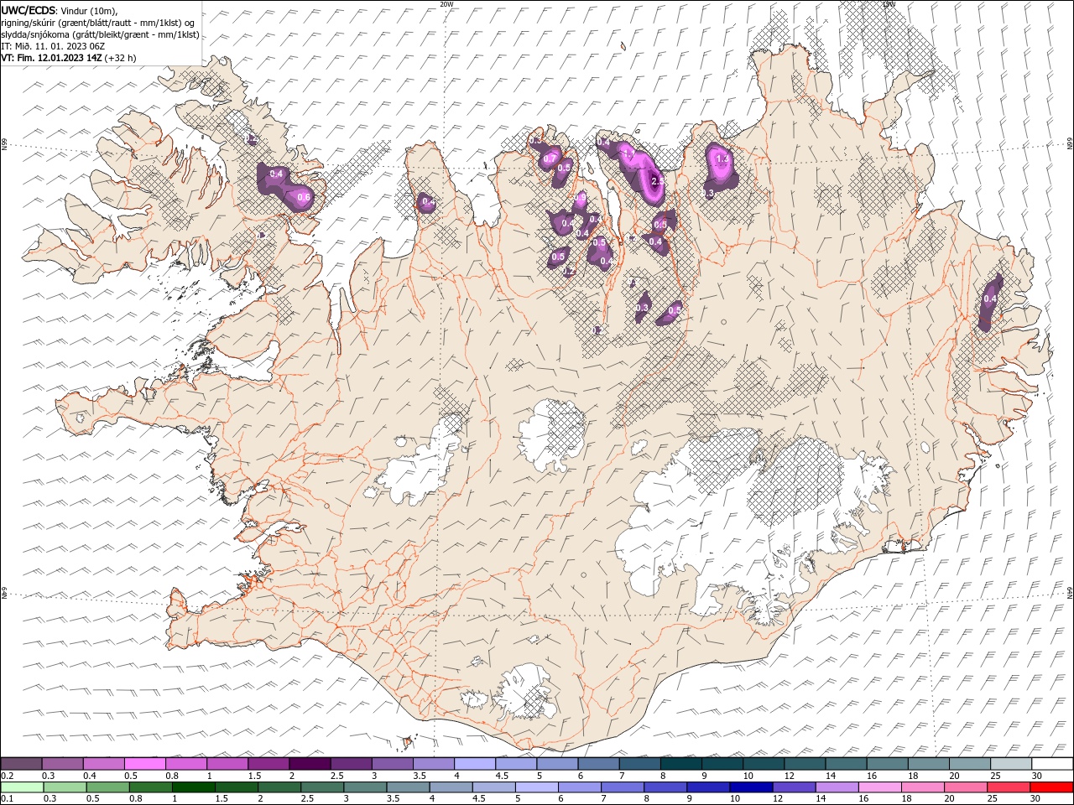Screen dimensions: 1074x805
Task: Click the 2.5 snowfall value on the map
Action: pyautogui.click(x=658, y=180)
